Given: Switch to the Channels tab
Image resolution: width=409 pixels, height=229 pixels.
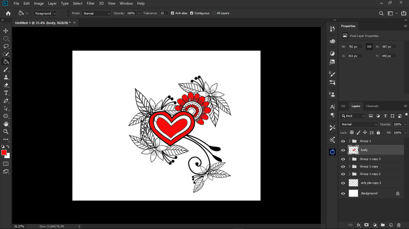Looking at the screenshot, I should [372, 106].
